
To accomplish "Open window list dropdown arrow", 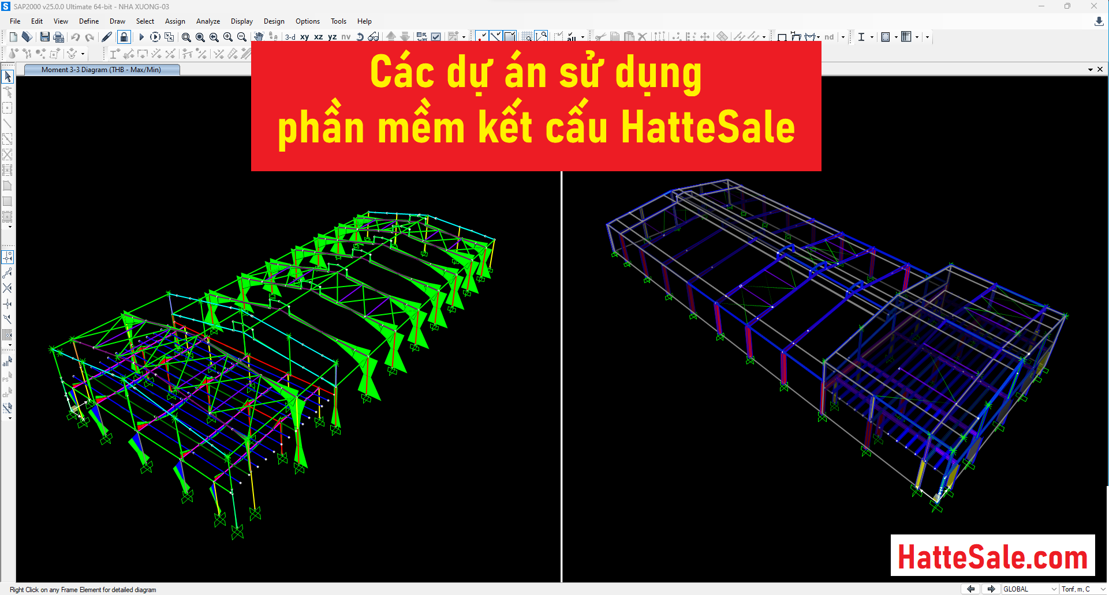I will point(1090,70).
